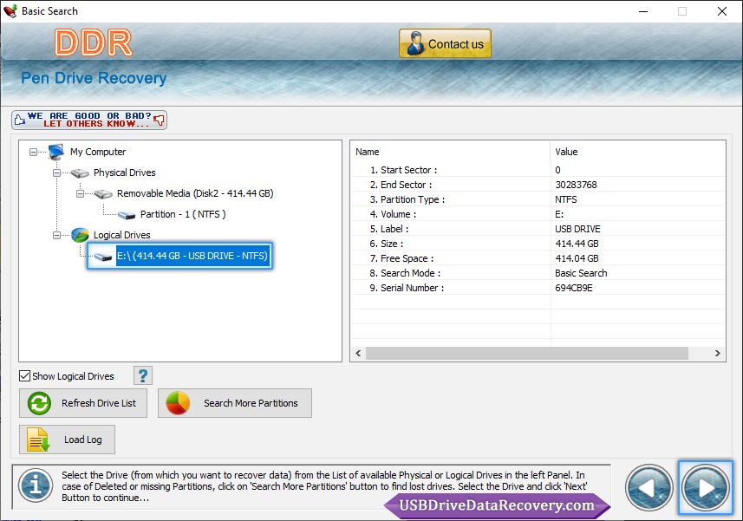
Task: Select Removable Media (Disk2 - 414.44 GB)
Action: [x=195, y=193]
